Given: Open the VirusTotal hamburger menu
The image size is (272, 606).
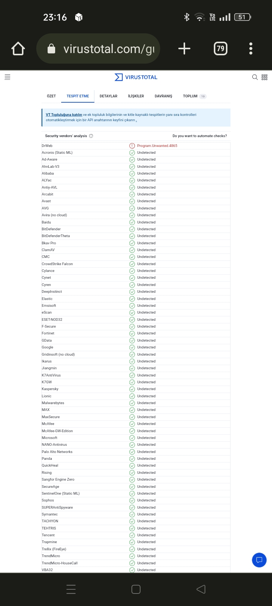Looking at the screenshot, I should [x=7, y=77].
